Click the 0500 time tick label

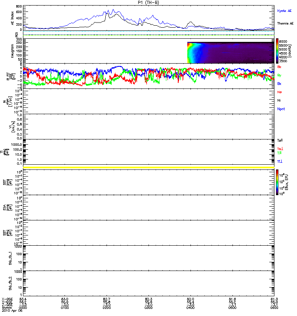(232, 308)
